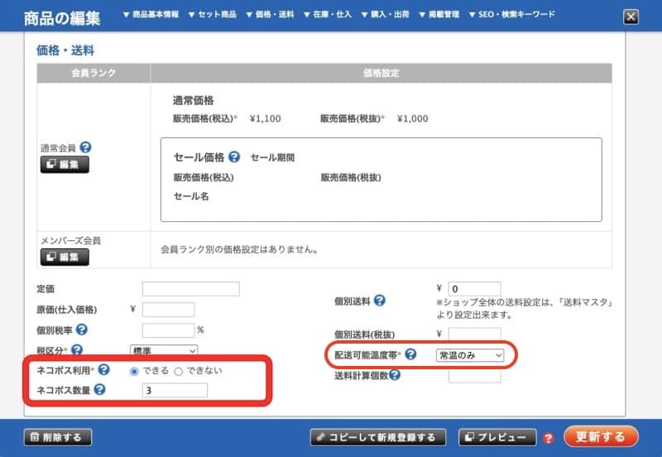662x457 pixels.
Task: Click the 定価 input field
Action: pyautogui.click(x=190, y=289)
